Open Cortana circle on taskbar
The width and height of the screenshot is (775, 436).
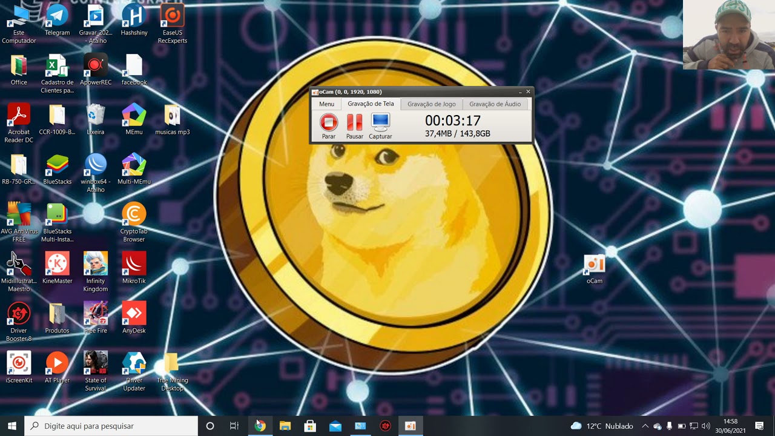[x=210, y=426]
